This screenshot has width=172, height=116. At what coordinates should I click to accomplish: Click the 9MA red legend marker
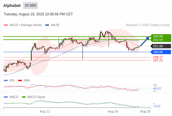tap(20, 81)
